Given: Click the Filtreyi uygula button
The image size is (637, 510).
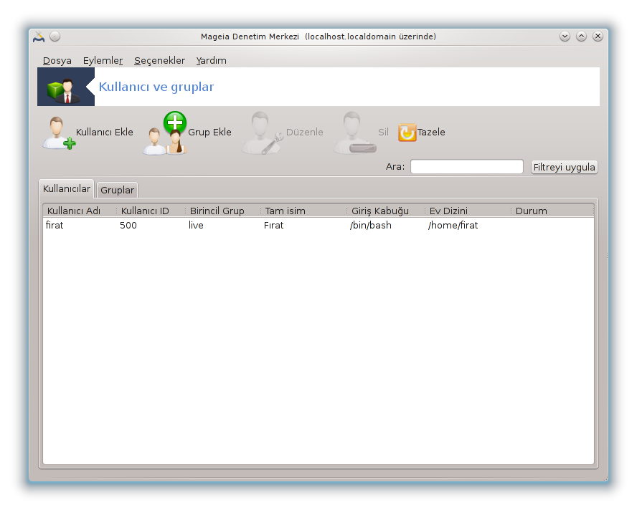Looking at the screenshot, I should coord(564,167).
